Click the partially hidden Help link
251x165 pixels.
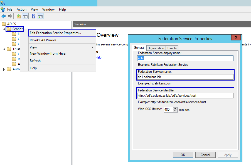pyautogui.click(x=99, y=57)
